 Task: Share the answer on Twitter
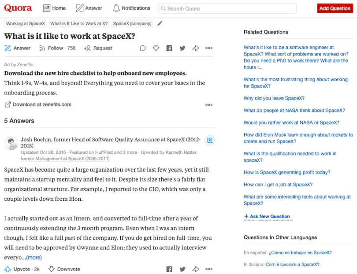pos(182,269)
